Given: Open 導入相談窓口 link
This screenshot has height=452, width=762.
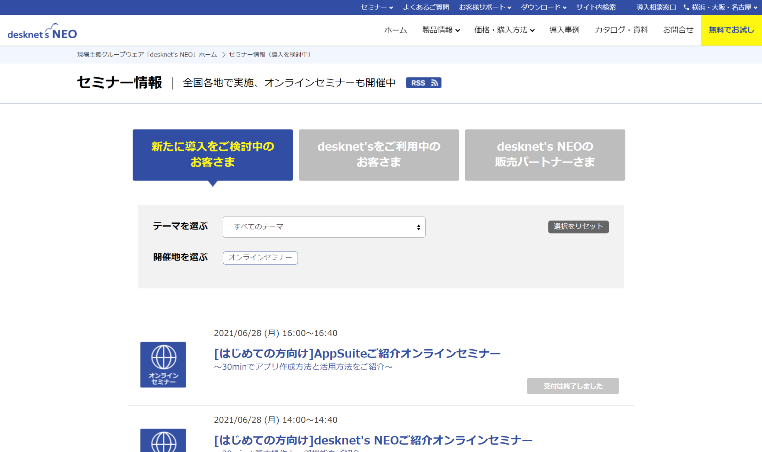Looking at the screenshot, I should [x=656, y=7].
